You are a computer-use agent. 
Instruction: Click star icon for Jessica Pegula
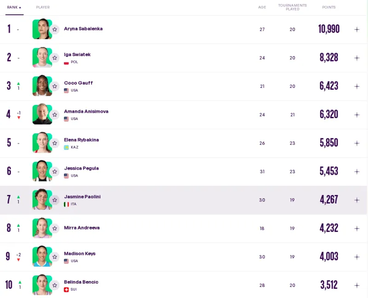tap(55, 172)
